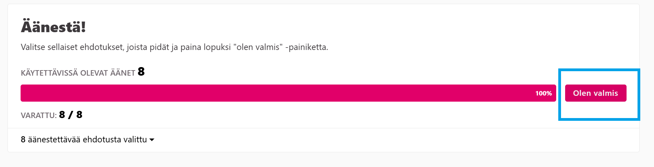Screen dimensions: 654x167
Task: Click the quoted "olen valmis" text in the instructions
Action: coord(258,47)
